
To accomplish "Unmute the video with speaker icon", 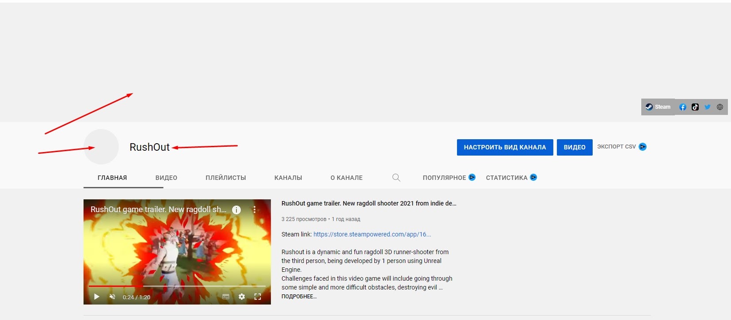I will pos(112,297).
